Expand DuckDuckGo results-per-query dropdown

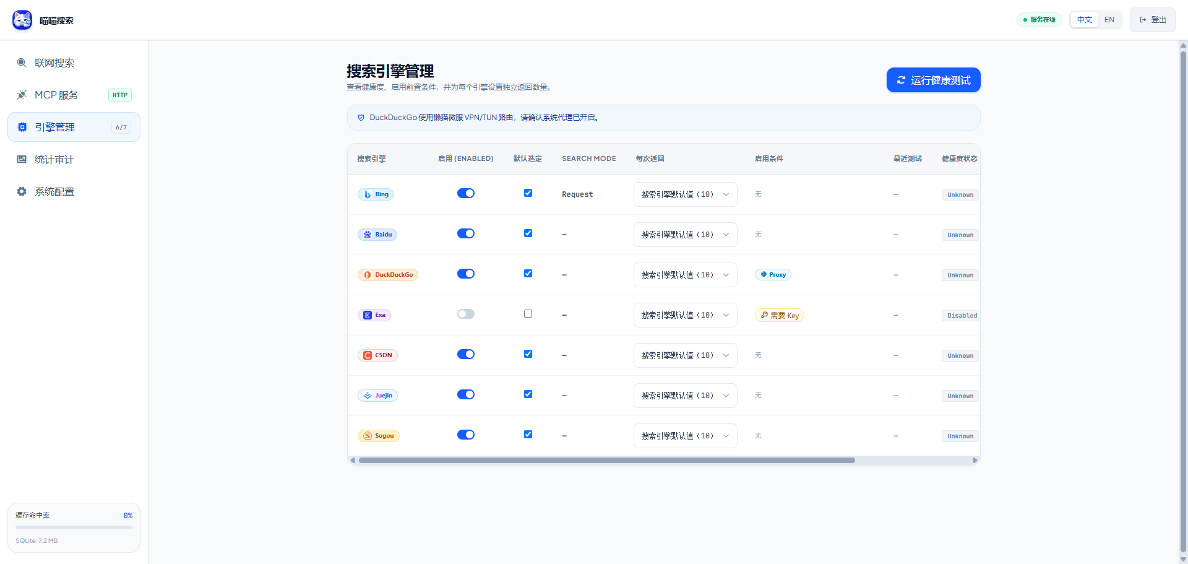pyautogui.click(x=686, y=275)
